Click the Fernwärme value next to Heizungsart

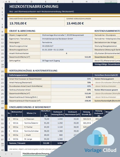click(66, 42)
